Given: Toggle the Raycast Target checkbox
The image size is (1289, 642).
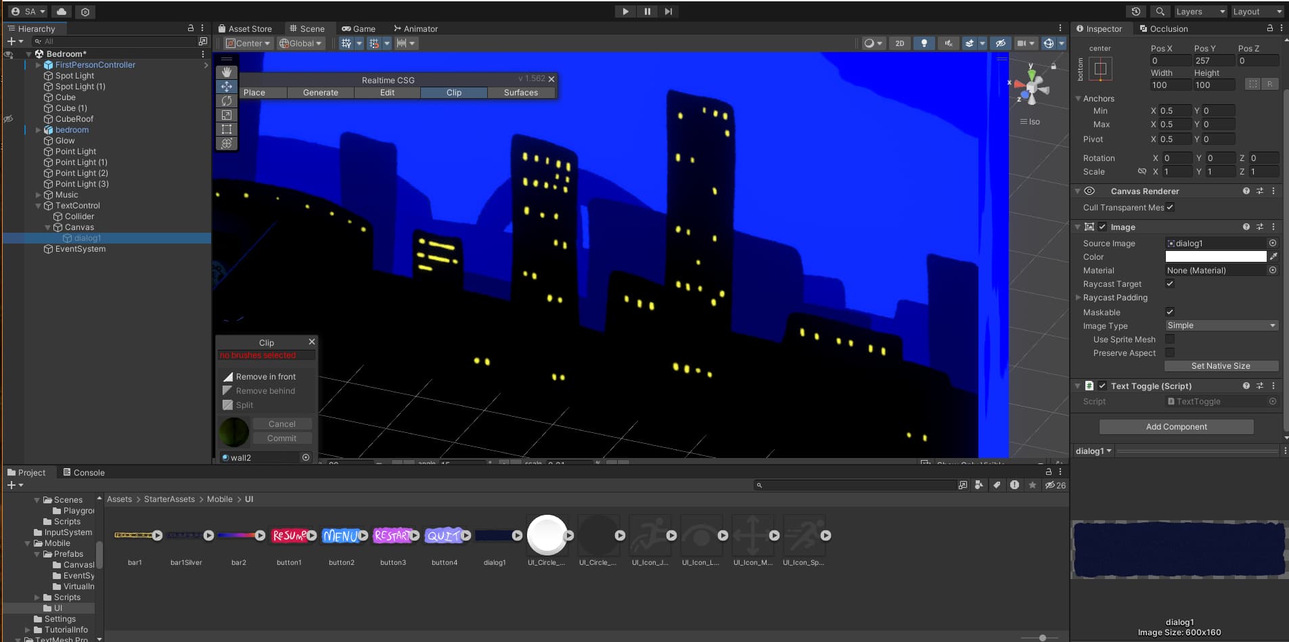Looking at the screenshot, I should point(1170,284).
